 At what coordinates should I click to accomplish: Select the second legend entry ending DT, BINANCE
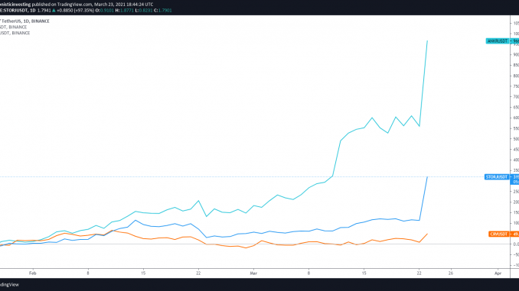pyautogui.click(x=14, y=27)
